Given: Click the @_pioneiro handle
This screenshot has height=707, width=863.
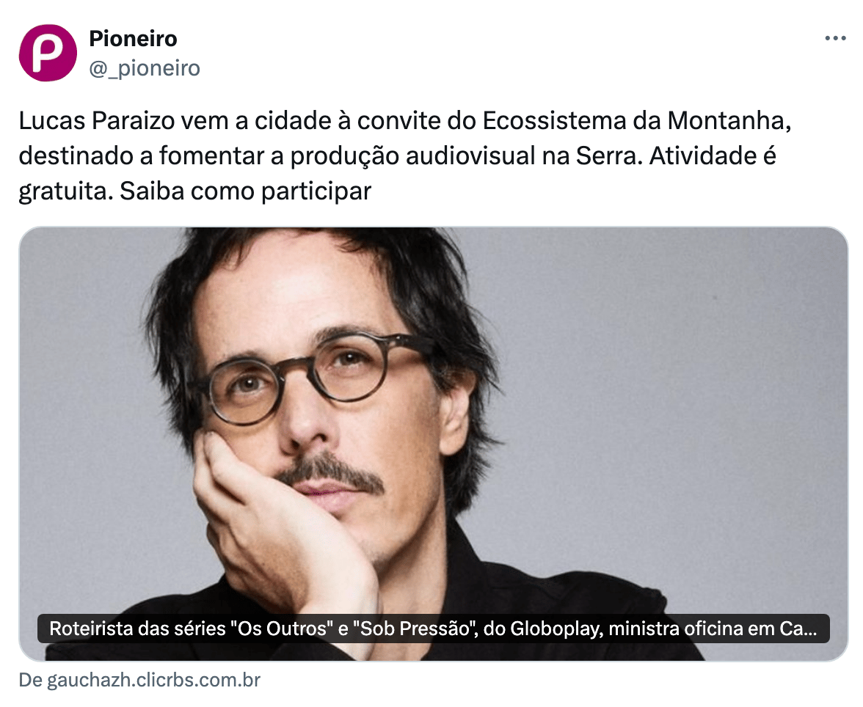Looking at the screenshot, I should (x=145, y=68).
